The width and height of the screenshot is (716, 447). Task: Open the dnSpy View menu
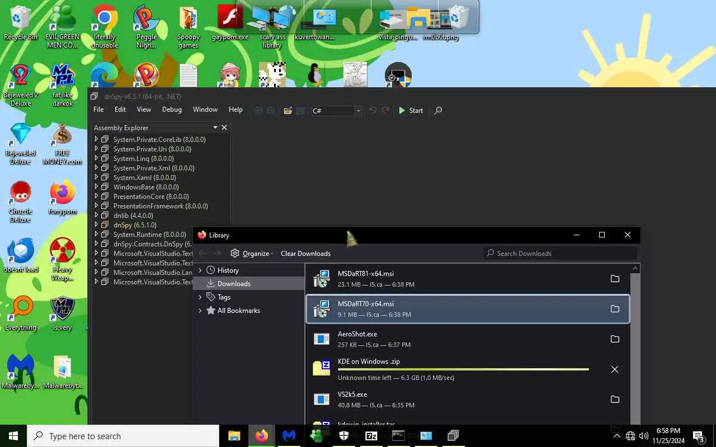coord(144,110)
